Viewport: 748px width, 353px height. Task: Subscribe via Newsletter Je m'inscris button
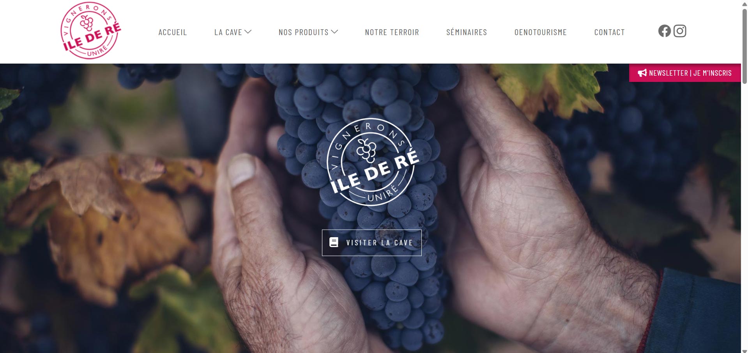pyautogui.click(x=685, y=73)
